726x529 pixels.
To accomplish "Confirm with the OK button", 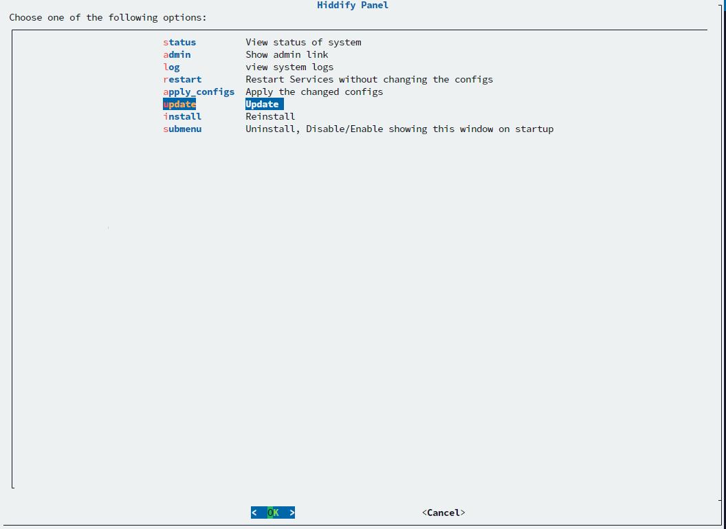I will 273,512.
